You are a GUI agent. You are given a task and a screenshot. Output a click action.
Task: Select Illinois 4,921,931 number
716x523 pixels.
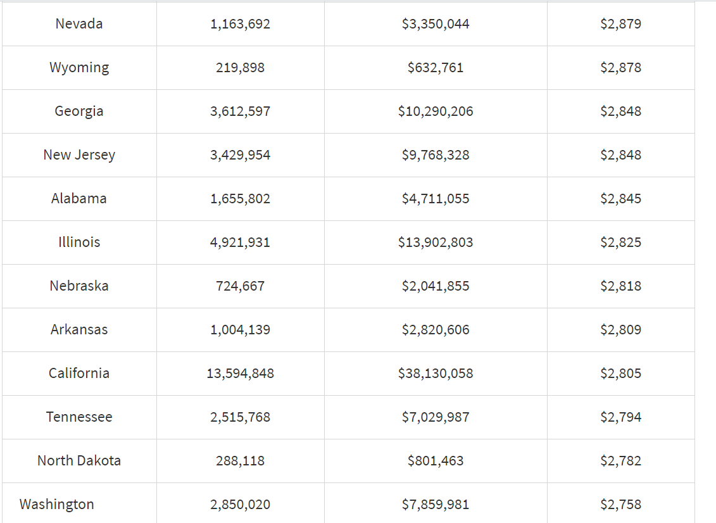point(240,242)
